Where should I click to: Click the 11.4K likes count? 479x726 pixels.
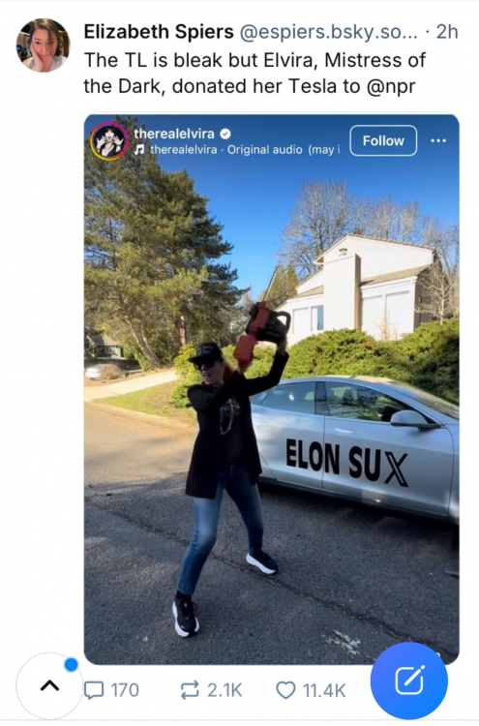click(x=324, y=690)
